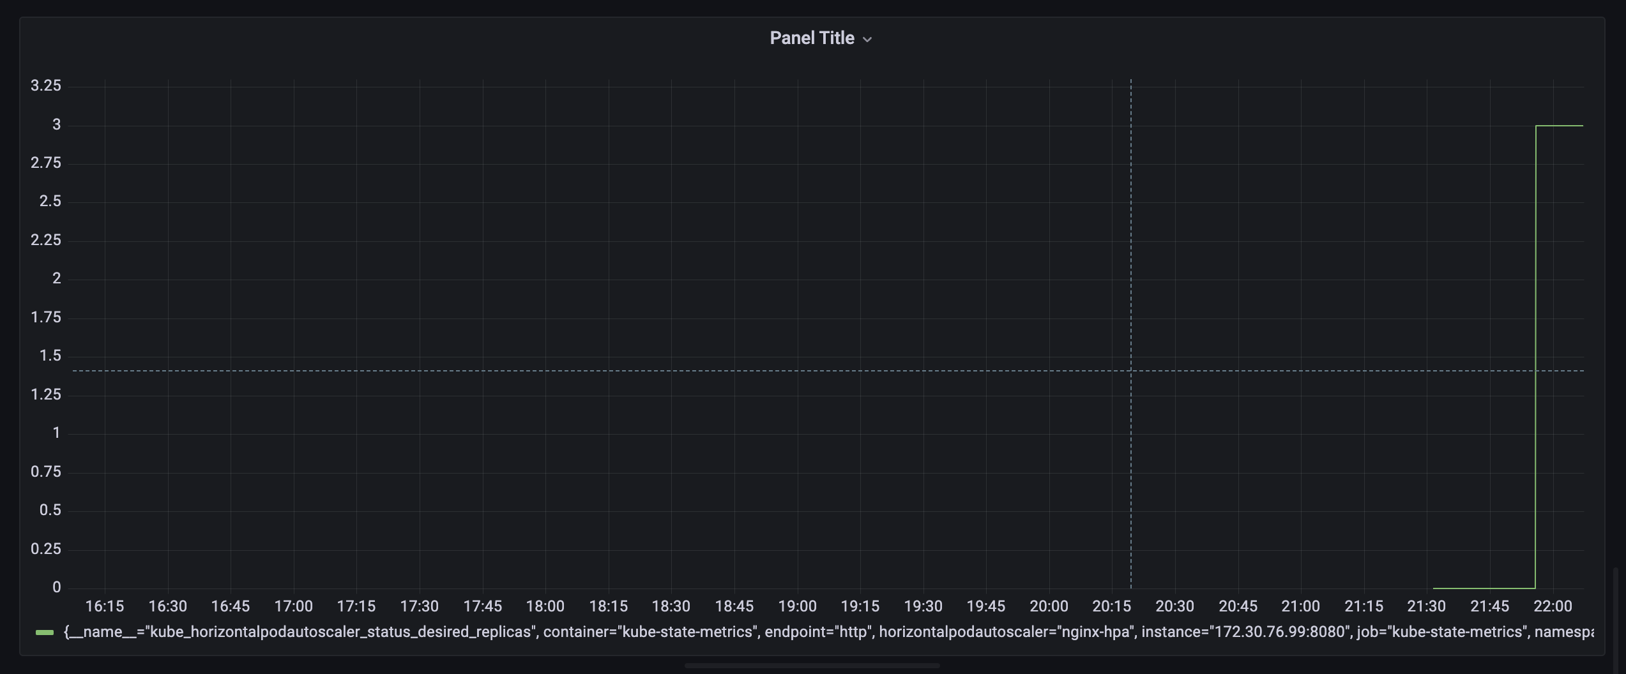Click the green line plateau at value 3

click(1559, 126)
